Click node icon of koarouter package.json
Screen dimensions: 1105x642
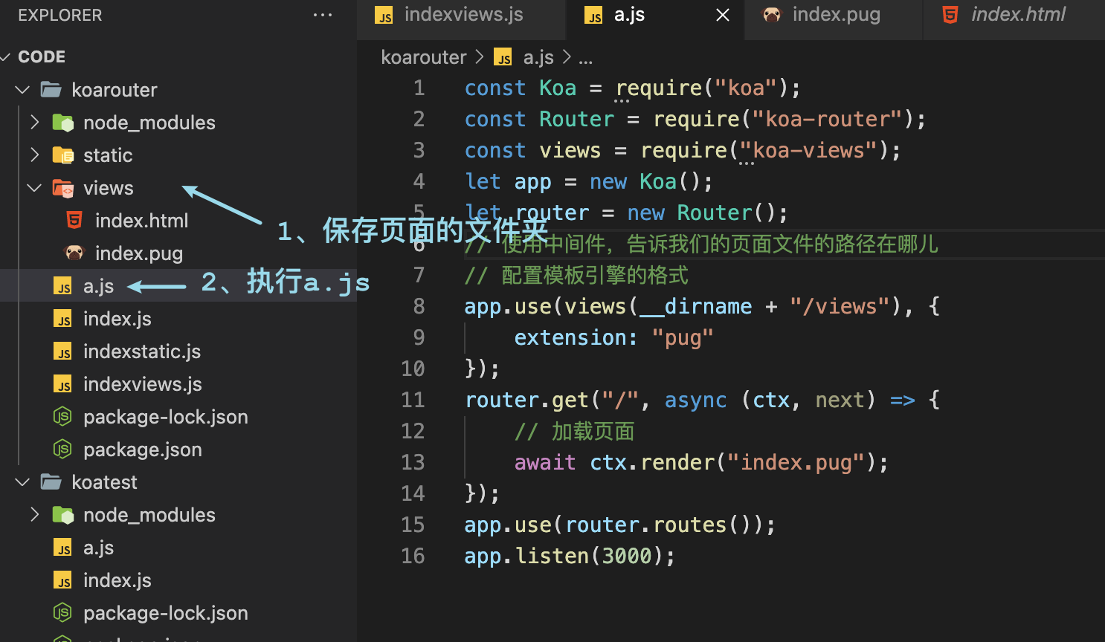[62, 450]
